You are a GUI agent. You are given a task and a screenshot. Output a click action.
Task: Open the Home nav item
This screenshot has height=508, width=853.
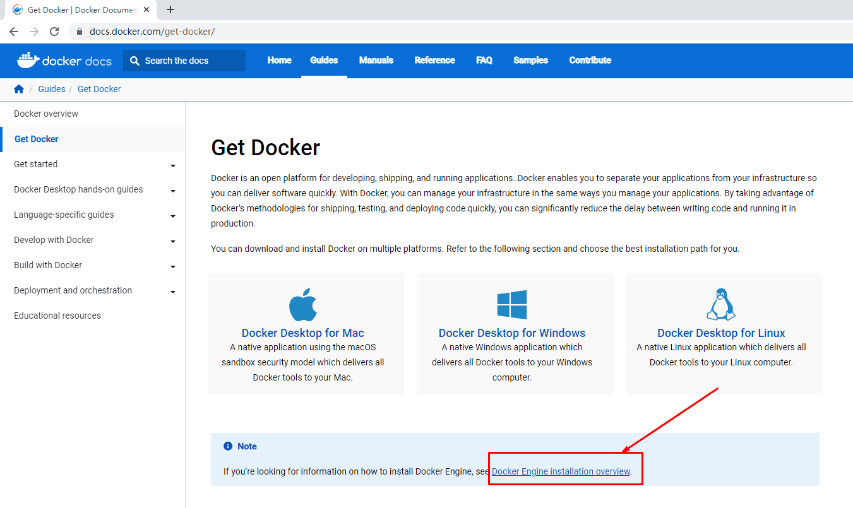pyautogui.click(x=279, y=61)
